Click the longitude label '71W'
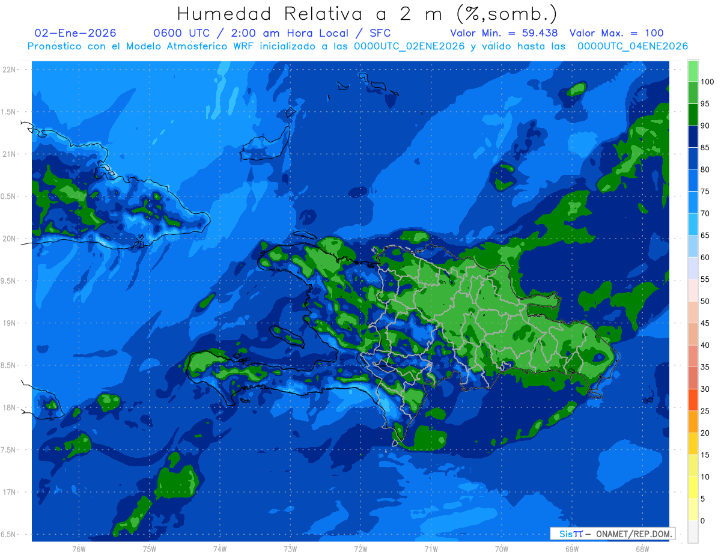This screenshot has width=721, height=557. pyautogui.click(x=431, y=549)
